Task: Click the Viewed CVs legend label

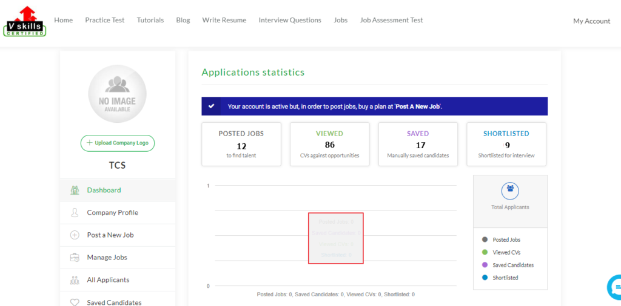Action: (x=506, y=252)
